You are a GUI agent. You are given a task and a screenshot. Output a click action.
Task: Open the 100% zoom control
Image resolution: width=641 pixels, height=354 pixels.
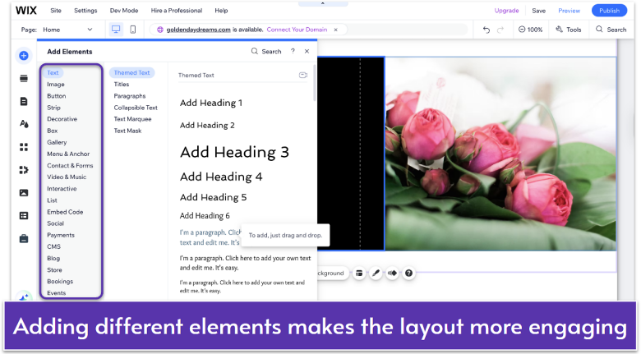tap(530, 30)
